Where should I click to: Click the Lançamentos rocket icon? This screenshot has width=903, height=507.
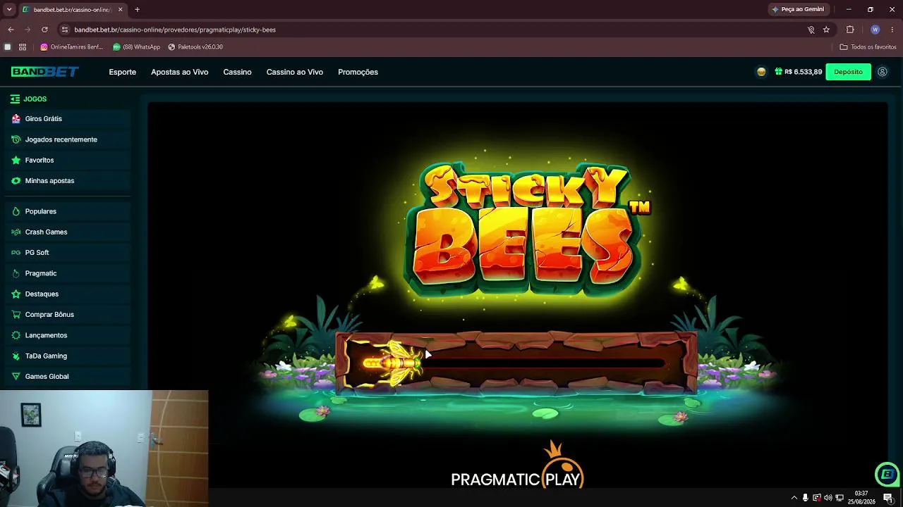(16, 335)
